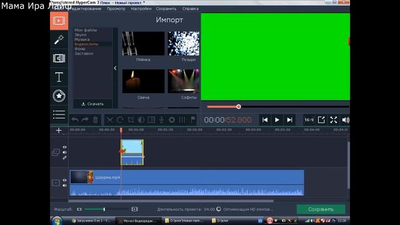
Task: Add a marker with flag icon
Action: [192, 119]
